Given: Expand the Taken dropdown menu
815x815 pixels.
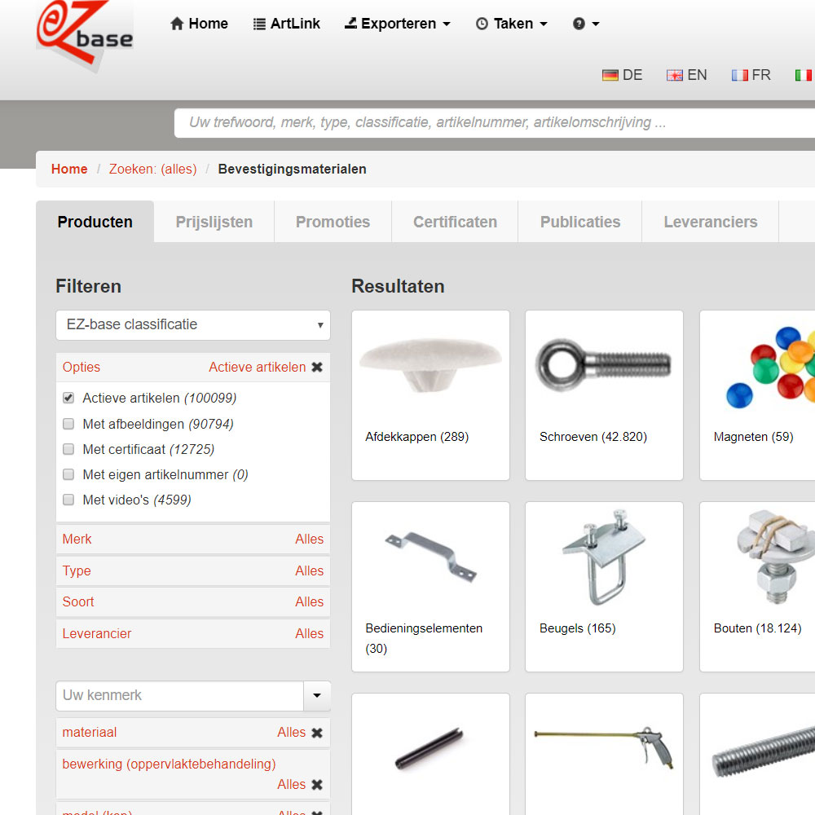Looking at the screenshot, I should tap(512, 24).
